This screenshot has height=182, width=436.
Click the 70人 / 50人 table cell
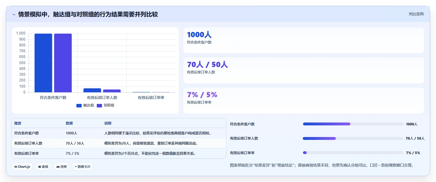click(x=75, y=143)
